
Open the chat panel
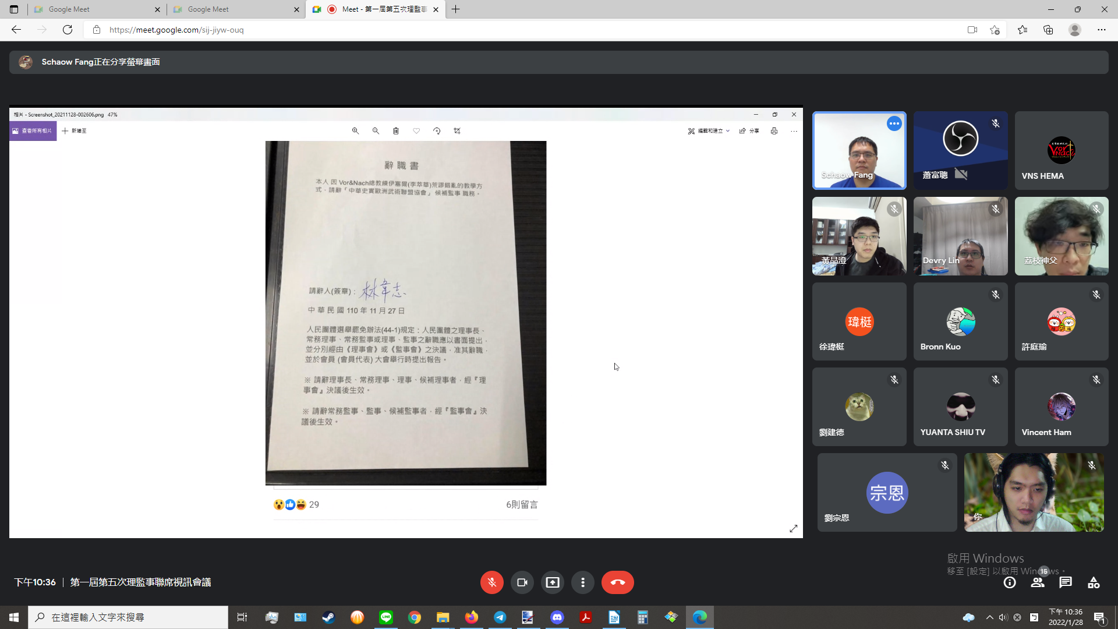[x=1066, y=582]
